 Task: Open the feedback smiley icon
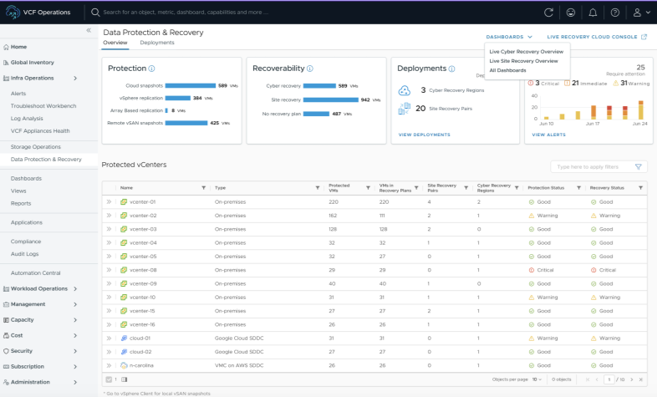coord(571,13)
